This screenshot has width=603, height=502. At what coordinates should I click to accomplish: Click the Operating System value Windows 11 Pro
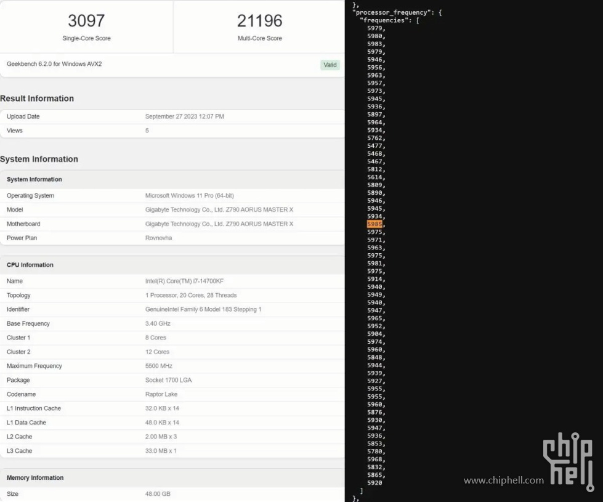point(190,195)
